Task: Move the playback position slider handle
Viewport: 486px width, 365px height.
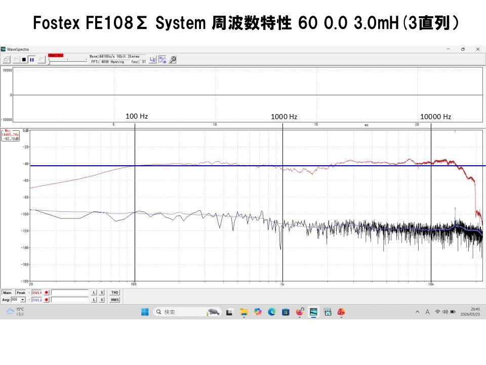Action: pyautogui.click(x=49, y=62)
